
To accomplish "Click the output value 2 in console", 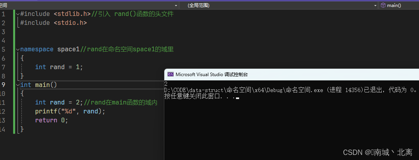I will 166,84.
